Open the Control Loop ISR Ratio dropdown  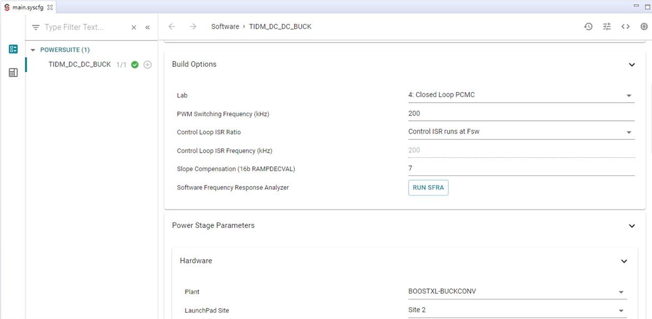629,132
